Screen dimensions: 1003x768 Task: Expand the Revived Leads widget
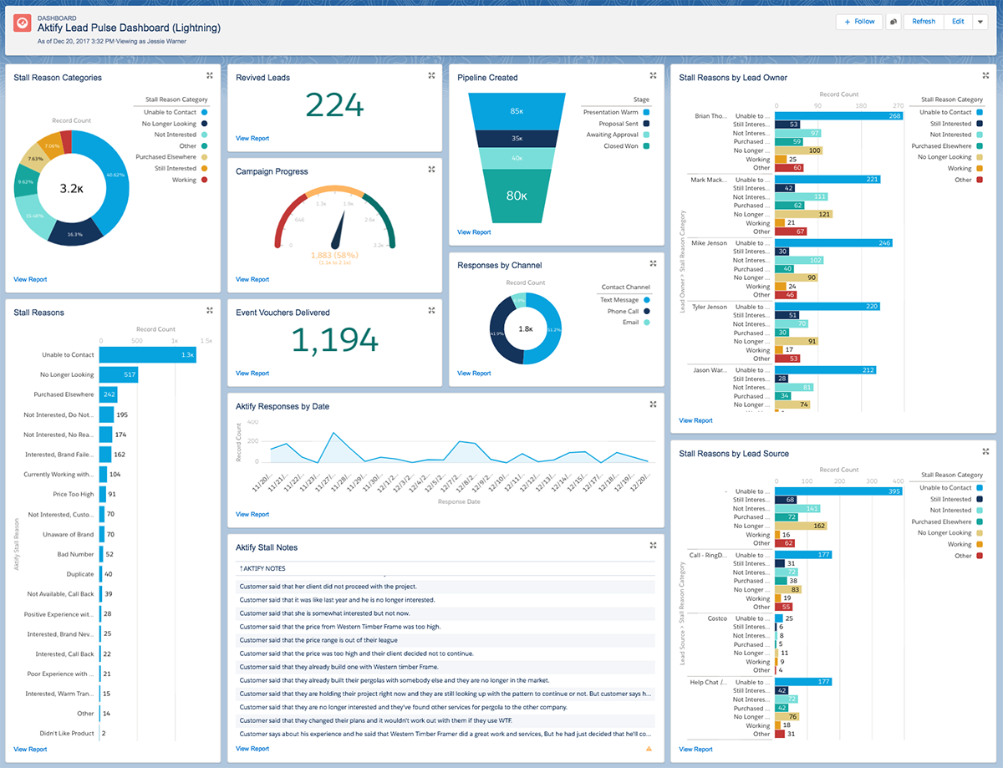[x=431, y=76]
